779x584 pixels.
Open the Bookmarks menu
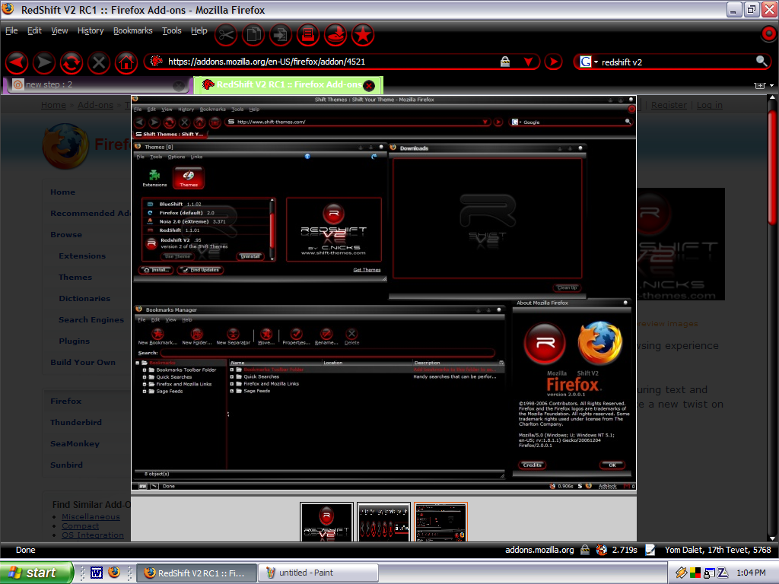point(132,30)
